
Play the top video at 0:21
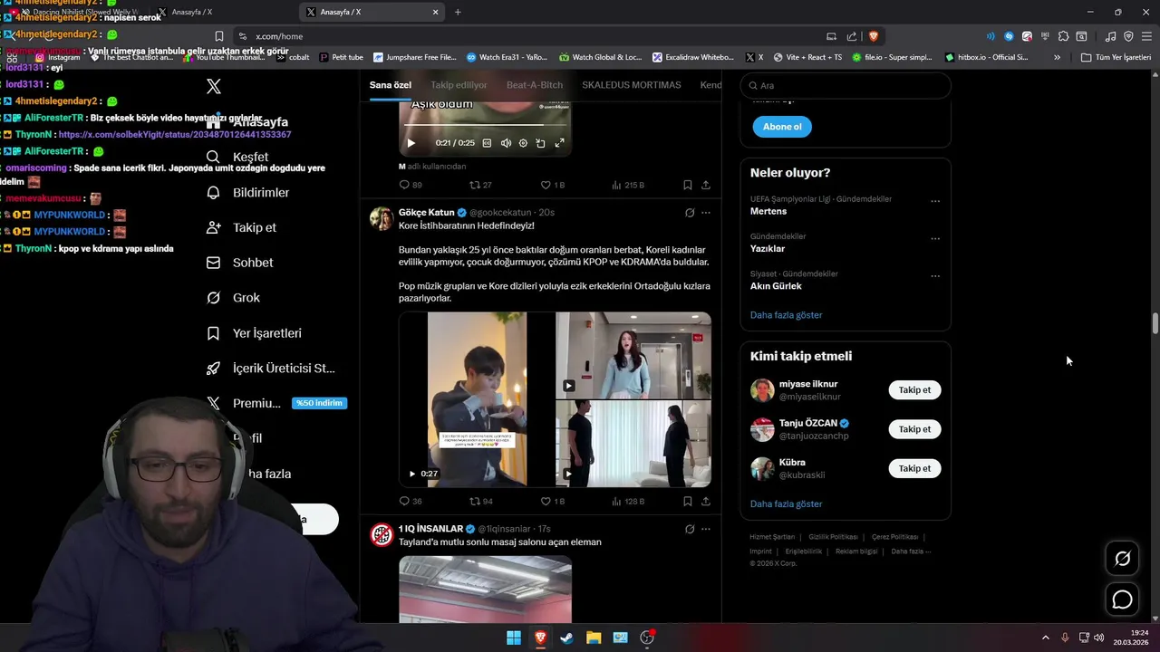(x=411, y=143)
